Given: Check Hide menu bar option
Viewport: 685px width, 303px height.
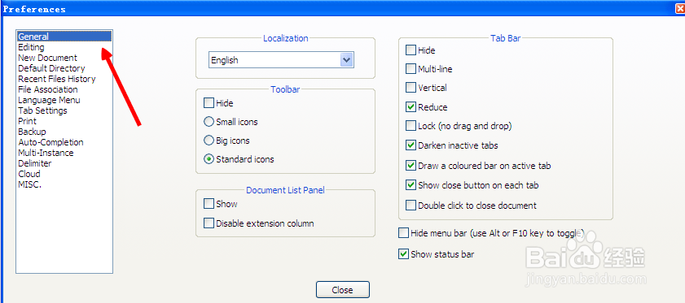Looking at the screenshot, I should (403, 233).
